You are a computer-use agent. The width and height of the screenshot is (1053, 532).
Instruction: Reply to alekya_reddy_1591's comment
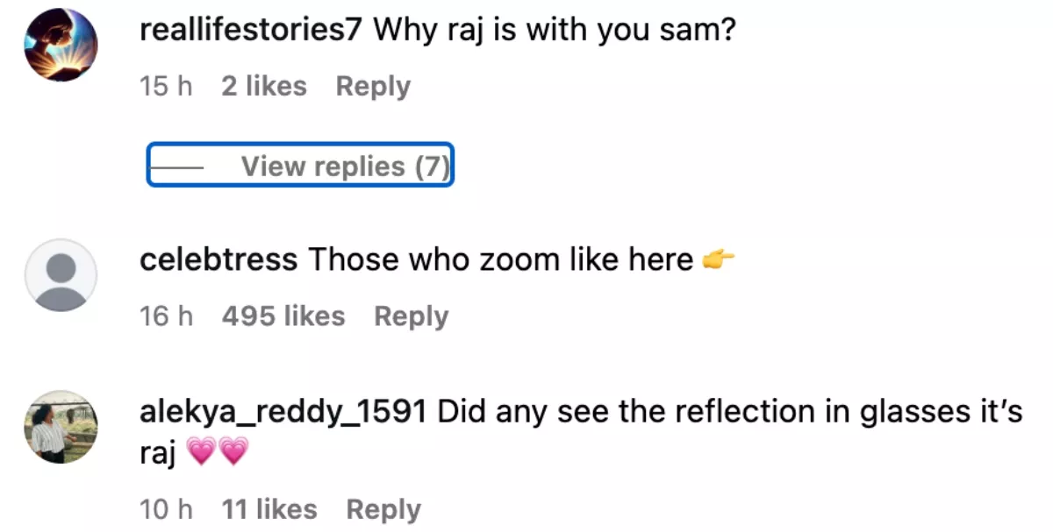click(x=383, y=509)
